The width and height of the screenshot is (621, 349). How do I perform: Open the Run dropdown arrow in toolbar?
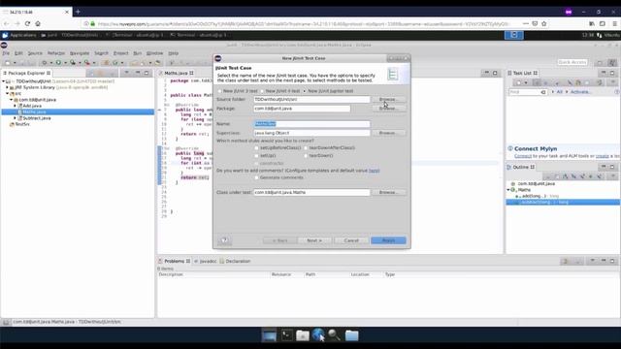tap(65, 62)
